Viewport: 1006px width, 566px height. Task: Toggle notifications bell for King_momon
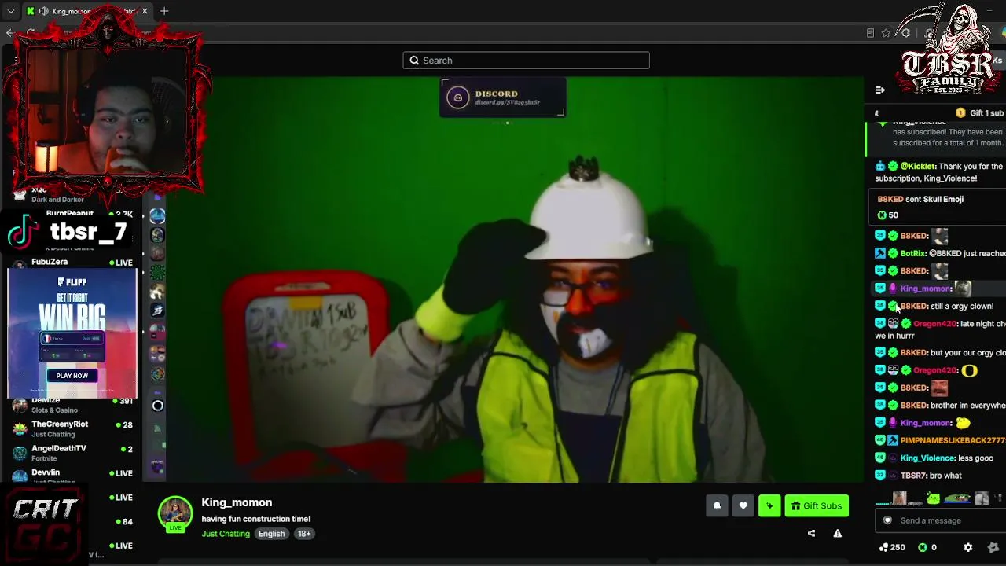(x=717, y=506)
